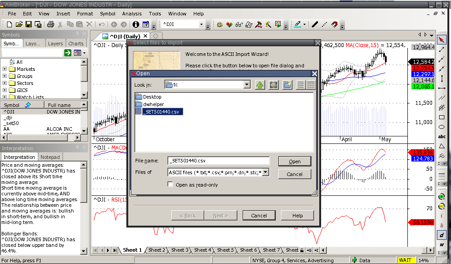Switch Open dialog to list view
The width and height of the screenshot is (451, 264).
click(301, 85)
